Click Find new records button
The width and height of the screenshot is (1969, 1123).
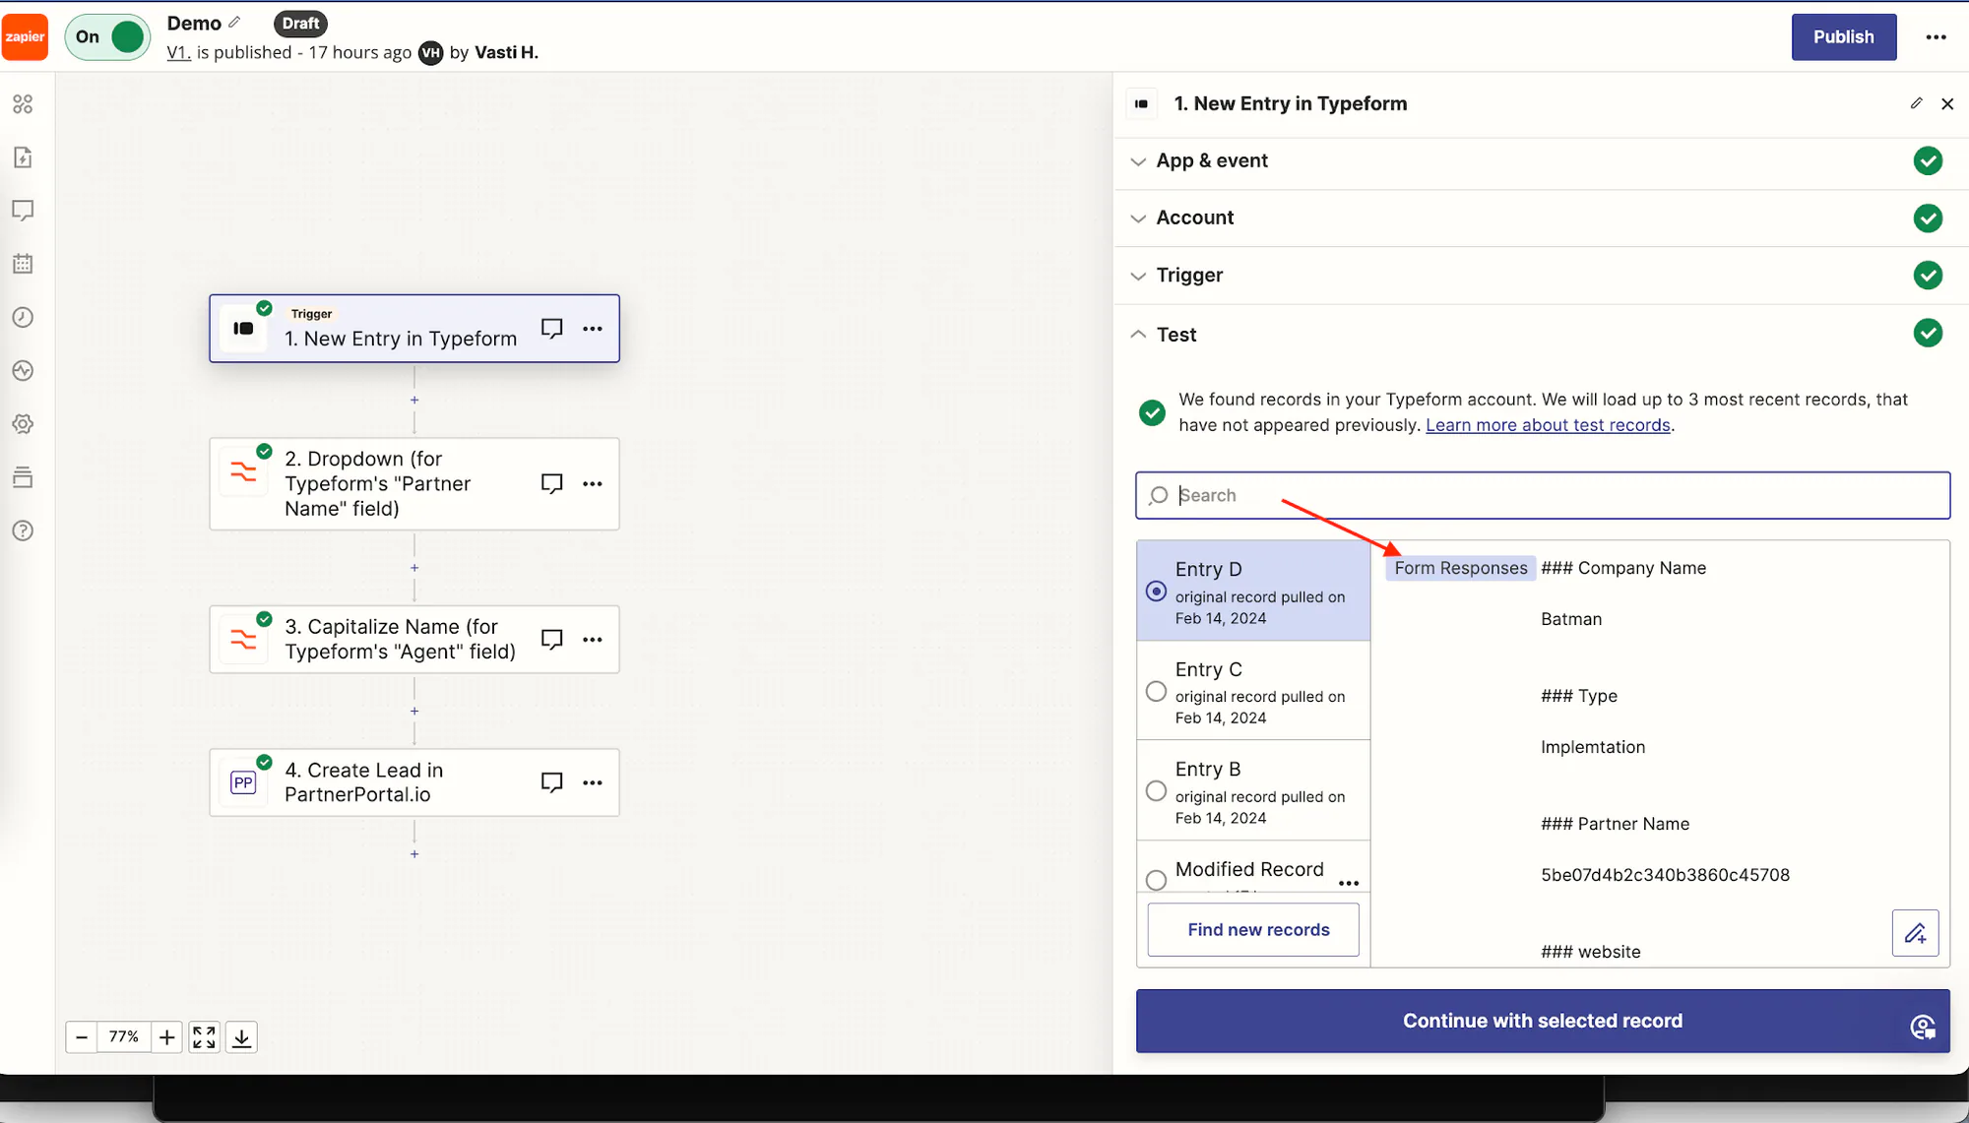pos(1253,929)
